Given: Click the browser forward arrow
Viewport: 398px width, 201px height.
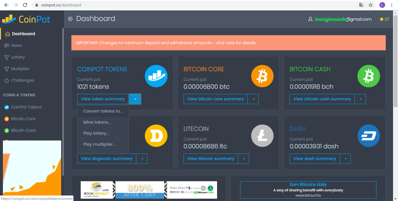Looking at the screenshot, I should (x=16, y=5).
